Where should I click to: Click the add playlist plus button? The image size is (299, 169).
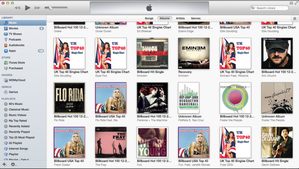(4, 164)
